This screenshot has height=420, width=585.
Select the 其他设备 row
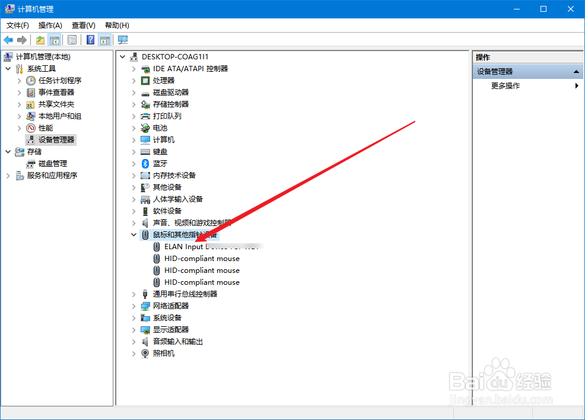[167, 187]
